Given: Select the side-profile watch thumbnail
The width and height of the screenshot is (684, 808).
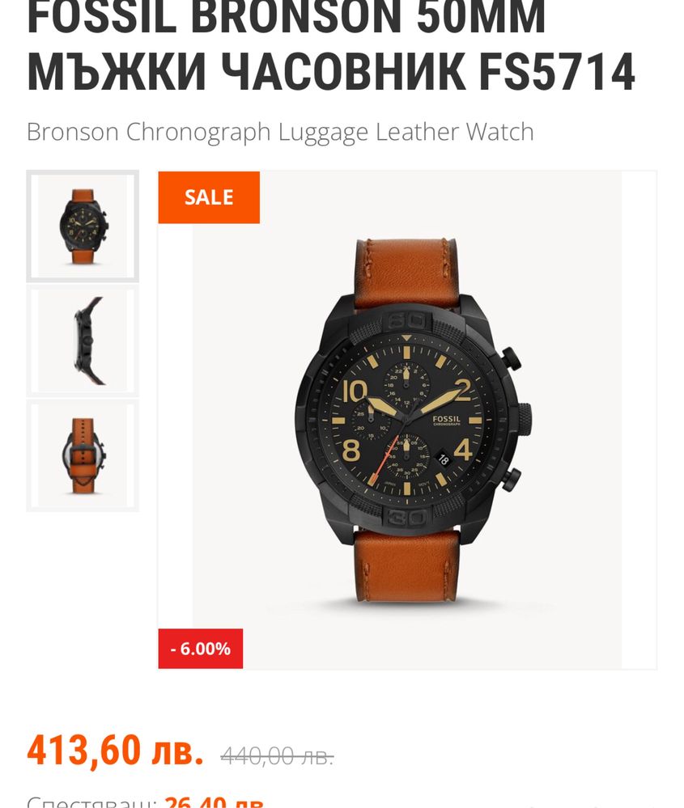Looking at the screenshot, I should [x=83, y=341].
